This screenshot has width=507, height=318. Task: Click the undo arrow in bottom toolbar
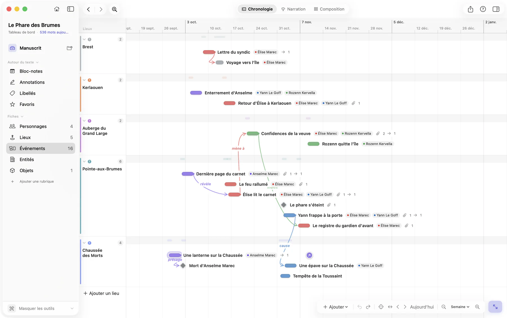point(359,307)
